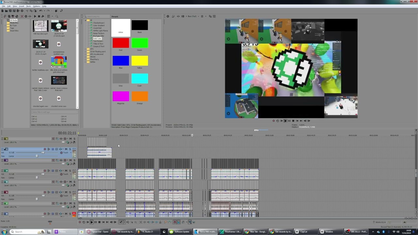Select the Cyan solid color preset
This screenshot has width=418, height=235.
[x=140, y=78]
